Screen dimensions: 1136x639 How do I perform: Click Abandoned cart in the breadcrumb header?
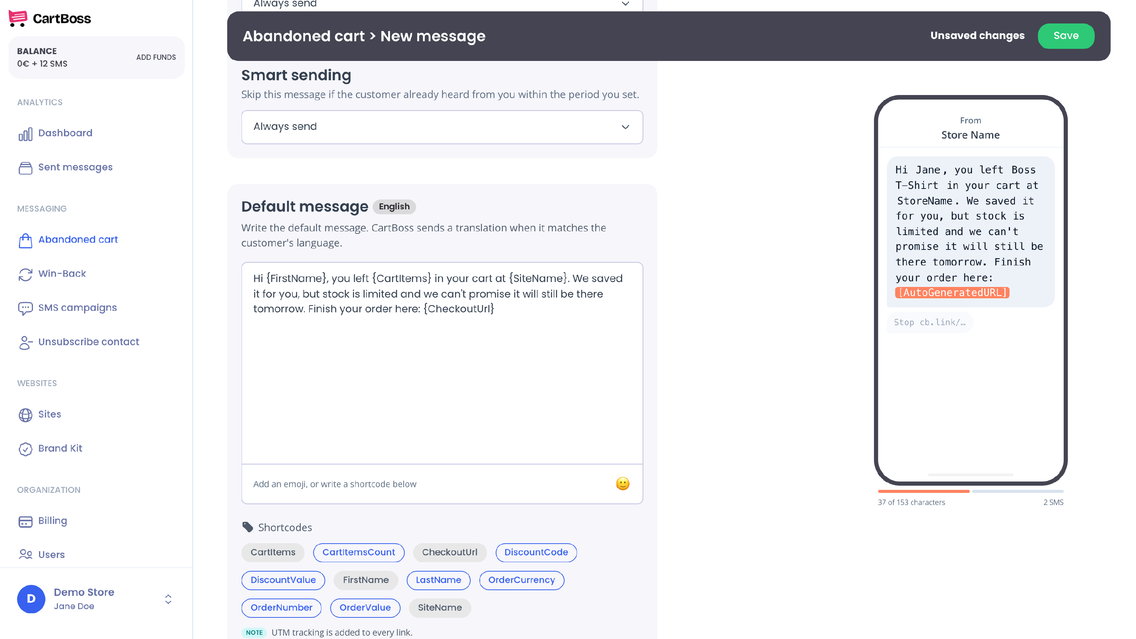[303, 36]
